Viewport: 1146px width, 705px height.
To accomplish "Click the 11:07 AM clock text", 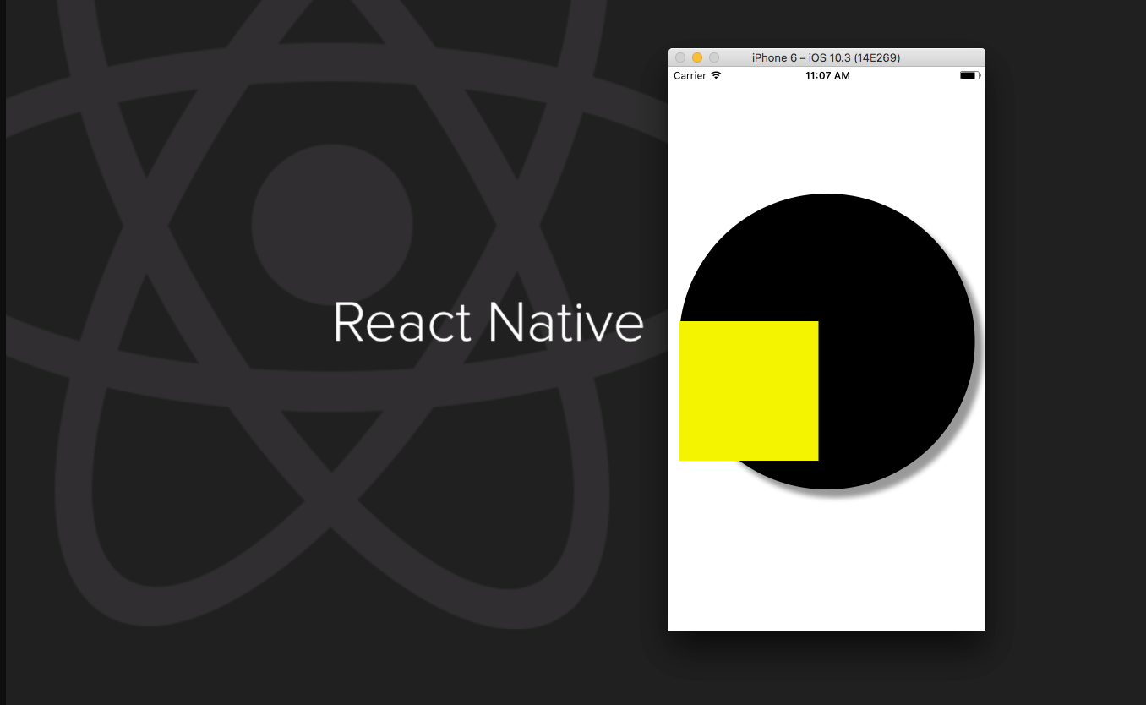I will [x=827, y=75].
